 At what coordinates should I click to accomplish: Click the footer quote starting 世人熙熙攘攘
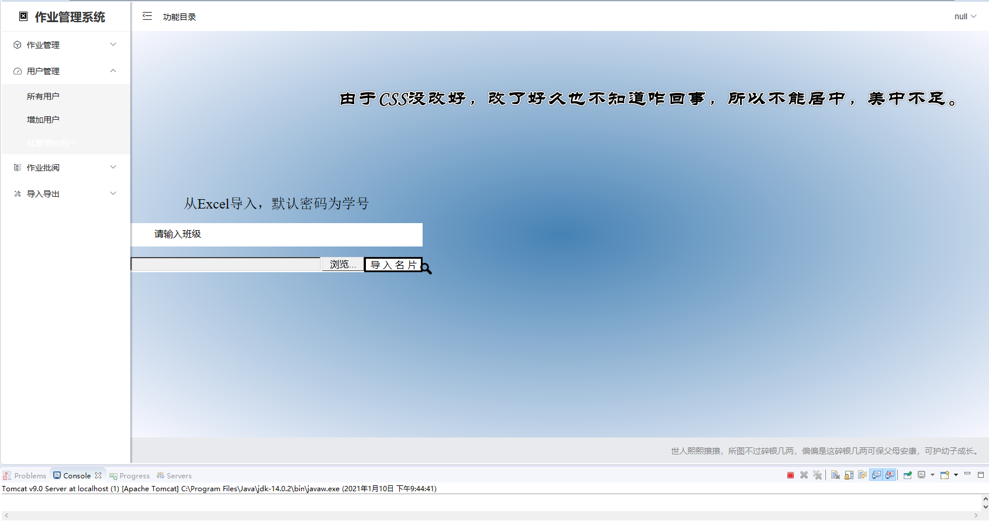point(826,451)
